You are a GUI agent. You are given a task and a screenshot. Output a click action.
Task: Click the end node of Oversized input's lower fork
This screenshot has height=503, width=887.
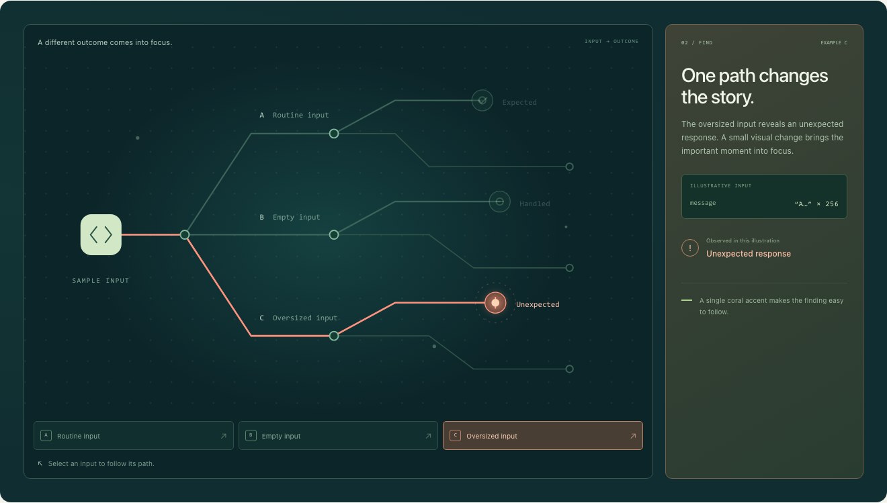coord(569,369)
